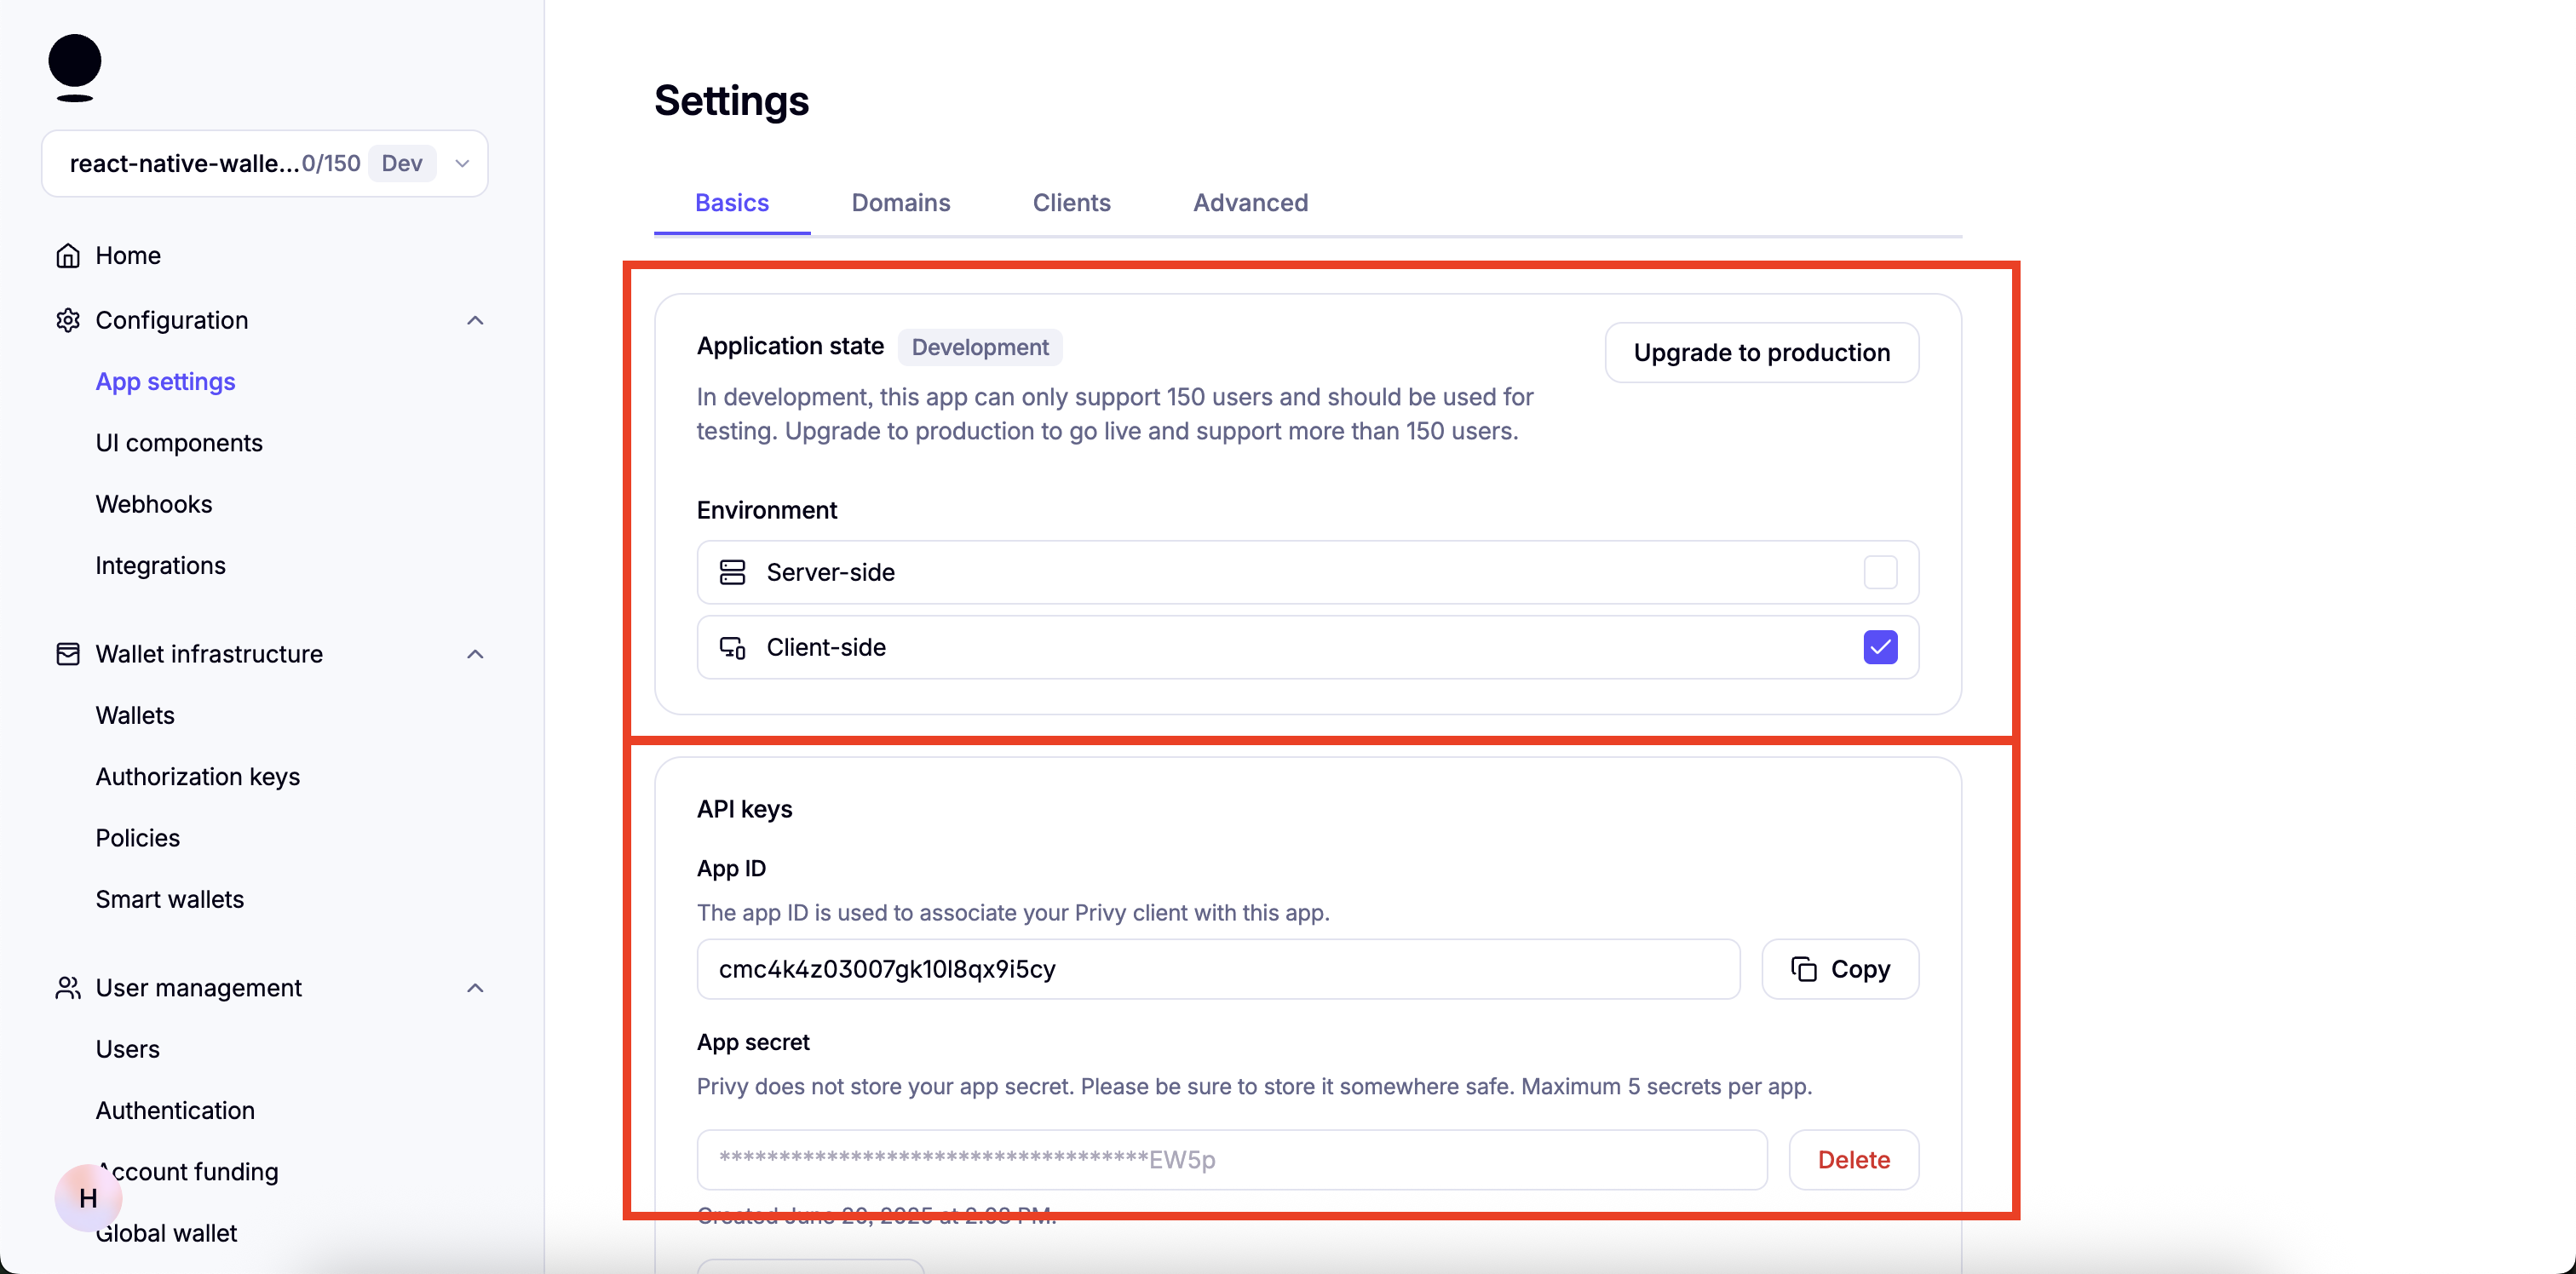The height and width of the screenshot is (1274, 2576).
Task: Collapse the Wallet infrastructure section
Action: (475, 654)
